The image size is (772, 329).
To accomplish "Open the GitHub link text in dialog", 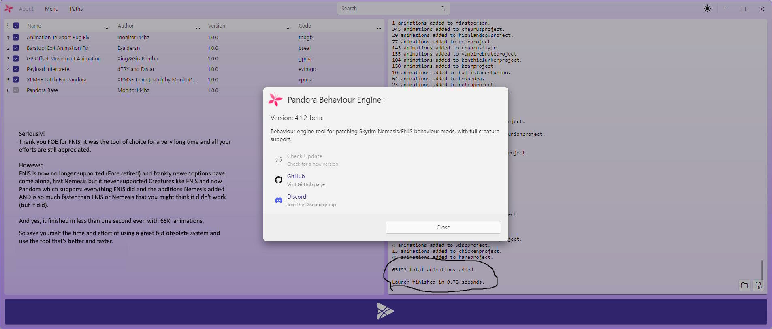I will [x=296, y=176].
